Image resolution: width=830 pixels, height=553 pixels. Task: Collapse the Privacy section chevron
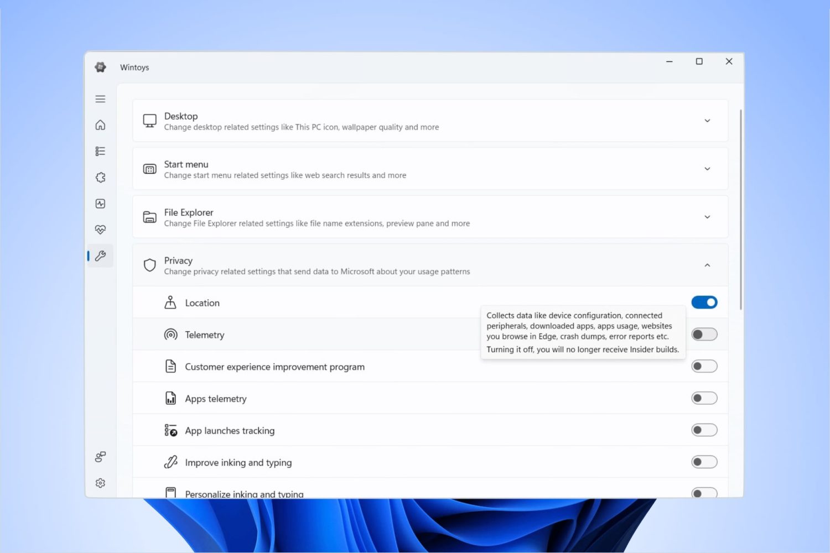pyautogui.click(x=707, y=265)
